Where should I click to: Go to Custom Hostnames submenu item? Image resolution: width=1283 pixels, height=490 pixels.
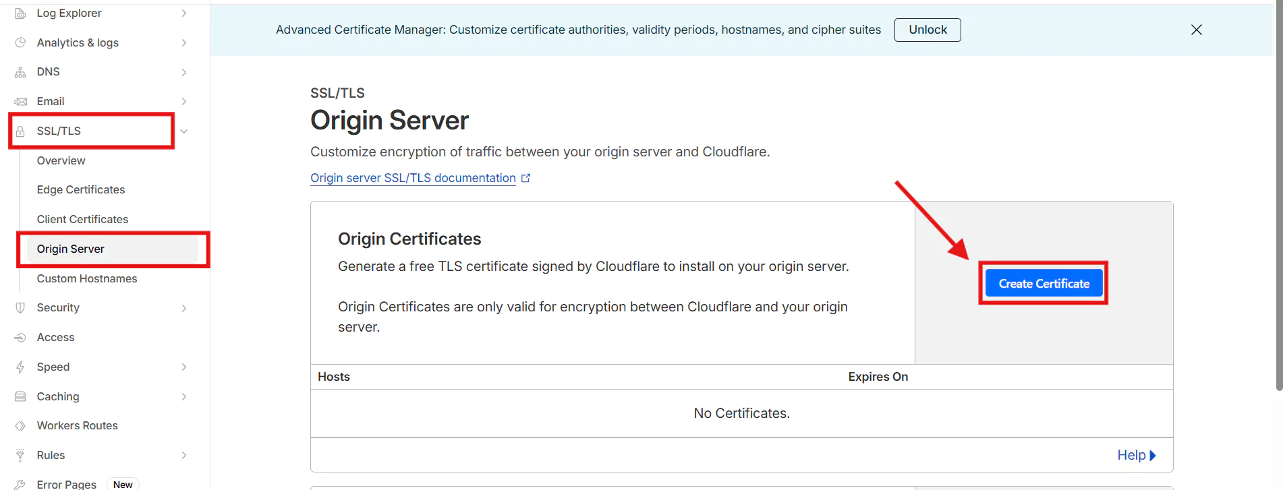coord(87,279)
